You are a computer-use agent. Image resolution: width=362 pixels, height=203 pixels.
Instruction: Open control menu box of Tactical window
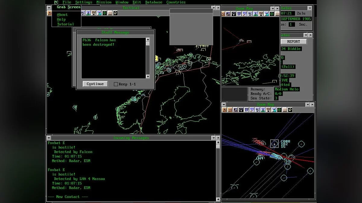point(49,8)
